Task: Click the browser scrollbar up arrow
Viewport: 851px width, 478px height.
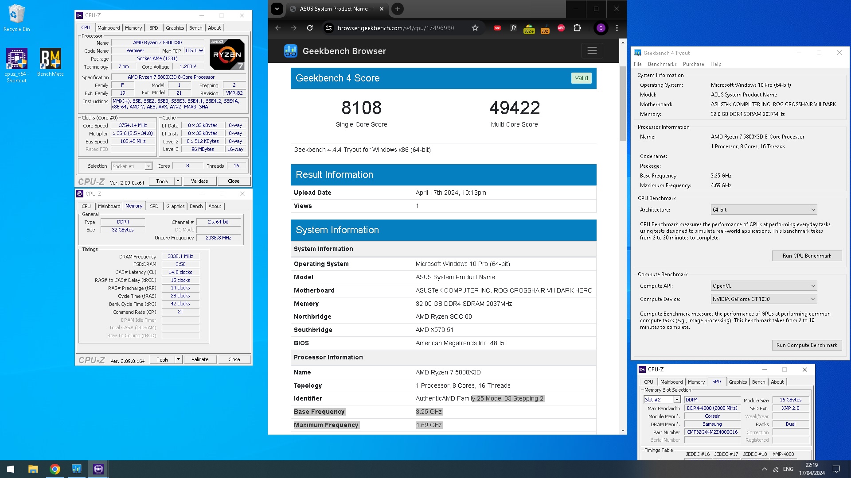Action: (x=623, y=42)
